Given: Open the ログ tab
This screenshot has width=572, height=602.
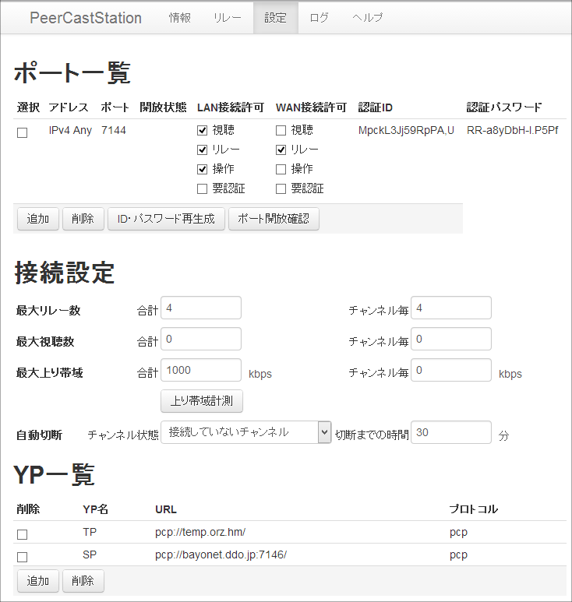Looking at the screenshot, I should pos(320,18).
